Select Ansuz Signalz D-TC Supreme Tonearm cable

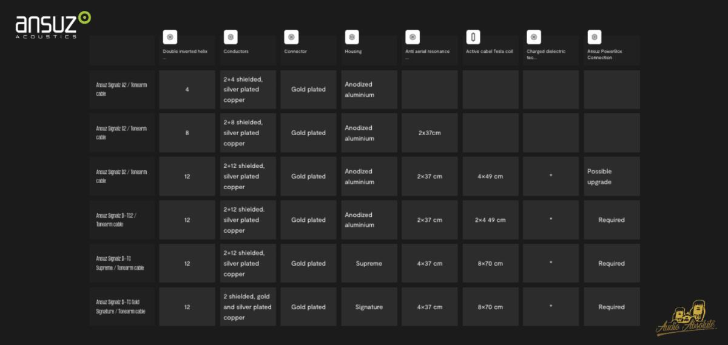(x=122, y=264)
